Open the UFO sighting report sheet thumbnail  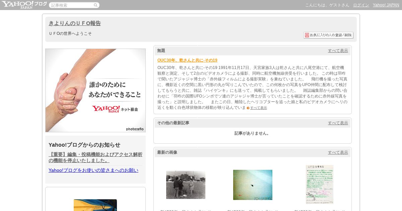click(320, 185)
